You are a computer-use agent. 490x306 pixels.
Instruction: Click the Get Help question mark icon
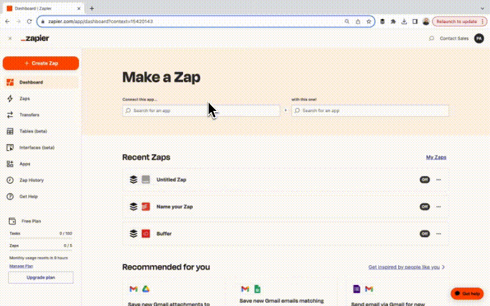pyautogui.click(x=10, y=196)
